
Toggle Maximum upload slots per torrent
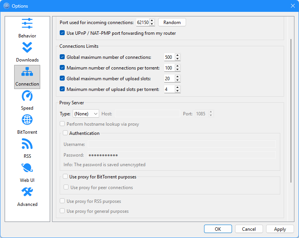62,89
